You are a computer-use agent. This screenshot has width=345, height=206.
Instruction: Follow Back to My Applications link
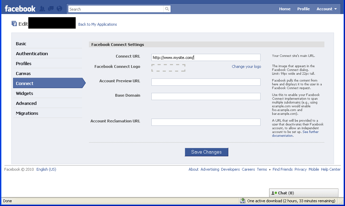pos(97,24)
